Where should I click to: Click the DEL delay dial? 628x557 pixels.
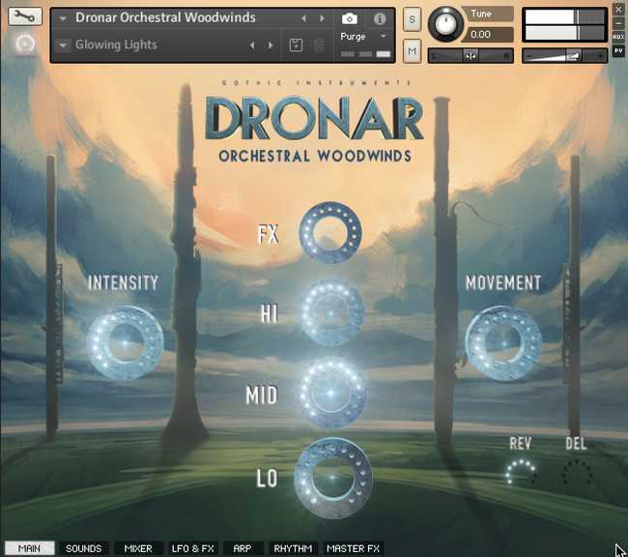(577, 473)
